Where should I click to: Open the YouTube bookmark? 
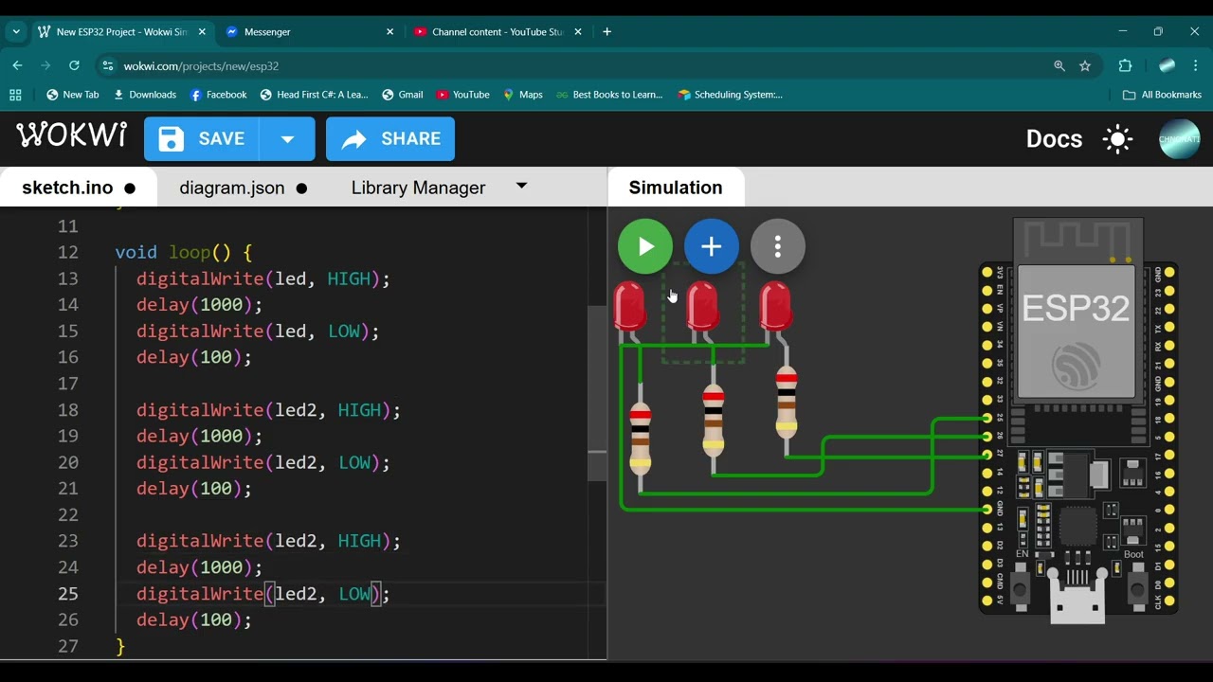point(462,95)
